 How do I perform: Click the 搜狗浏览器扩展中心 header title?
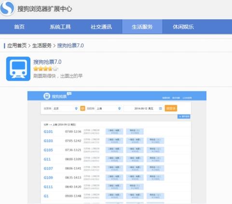click(45, 9)
